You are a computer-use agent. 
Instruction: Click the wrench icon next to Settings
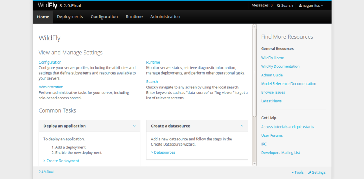[x=310, y=172]
